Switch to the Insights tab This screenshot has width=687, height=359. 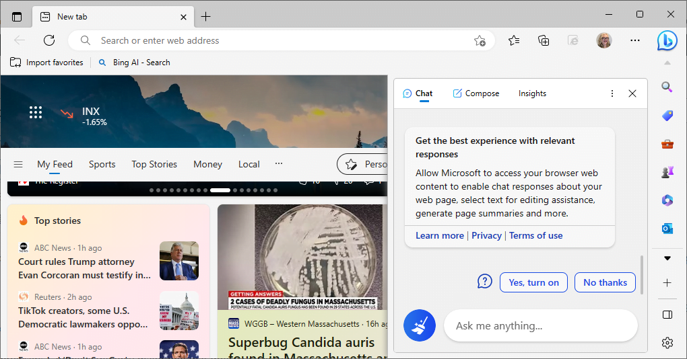click(x=532, y=93)
